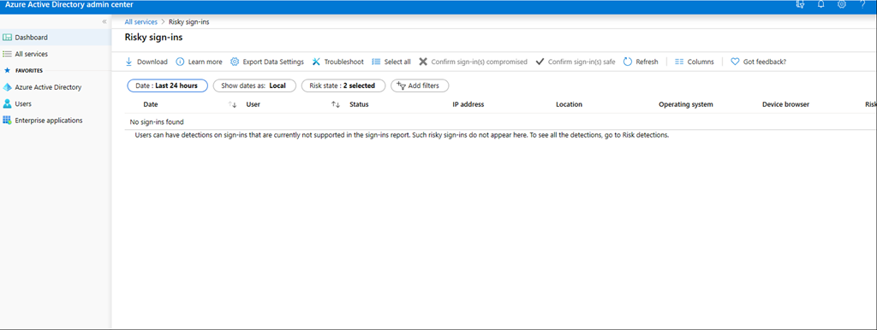Click the Troubleshoot tools icon
877x330 pixels.
pos(316,62)
